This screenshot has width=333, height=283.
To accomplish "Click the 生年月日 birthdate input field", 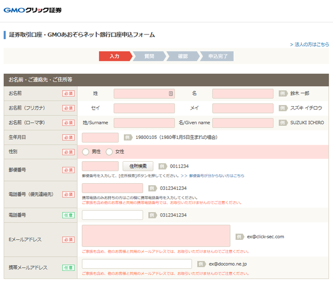I will coord(100,137).
